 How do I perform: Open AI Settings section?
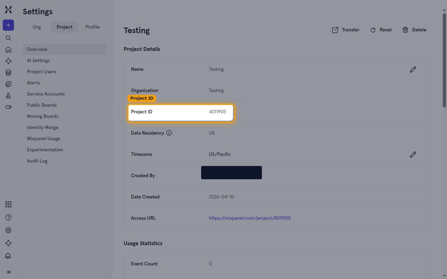(65, 60)
